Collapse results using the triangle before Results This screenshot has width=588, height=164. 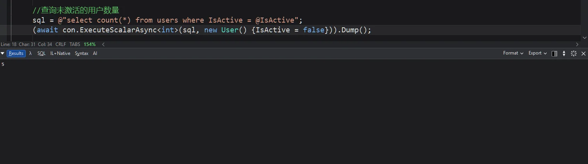point(3,53)
